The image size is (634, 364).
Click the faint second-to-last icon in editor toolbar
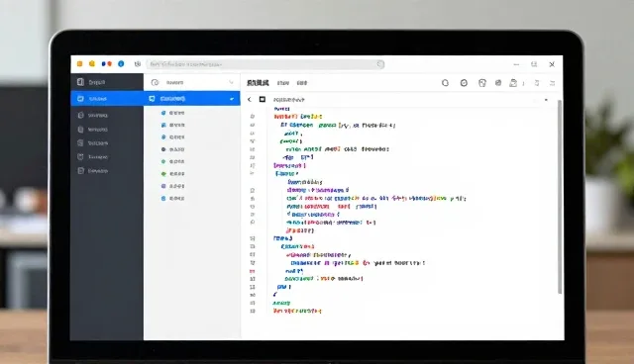click(537, 83)
